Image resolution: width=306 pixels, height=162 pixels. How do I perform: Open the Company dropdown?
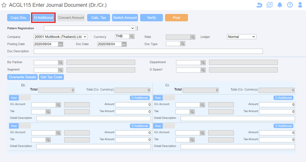click(x=60, y=36)
